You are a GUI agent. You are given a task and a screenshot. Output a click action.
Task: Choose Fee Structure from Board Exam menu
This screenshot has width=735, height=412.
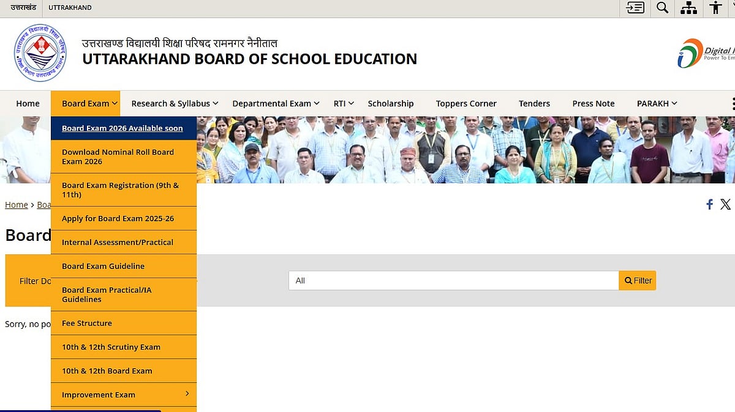pos(87,323)
